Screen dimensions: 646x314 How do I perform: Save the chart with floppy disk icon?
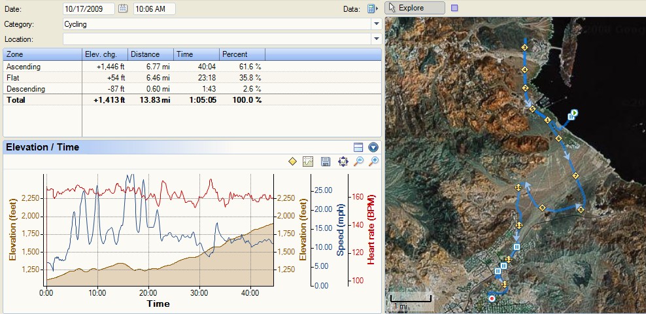[x=326, y=162]
